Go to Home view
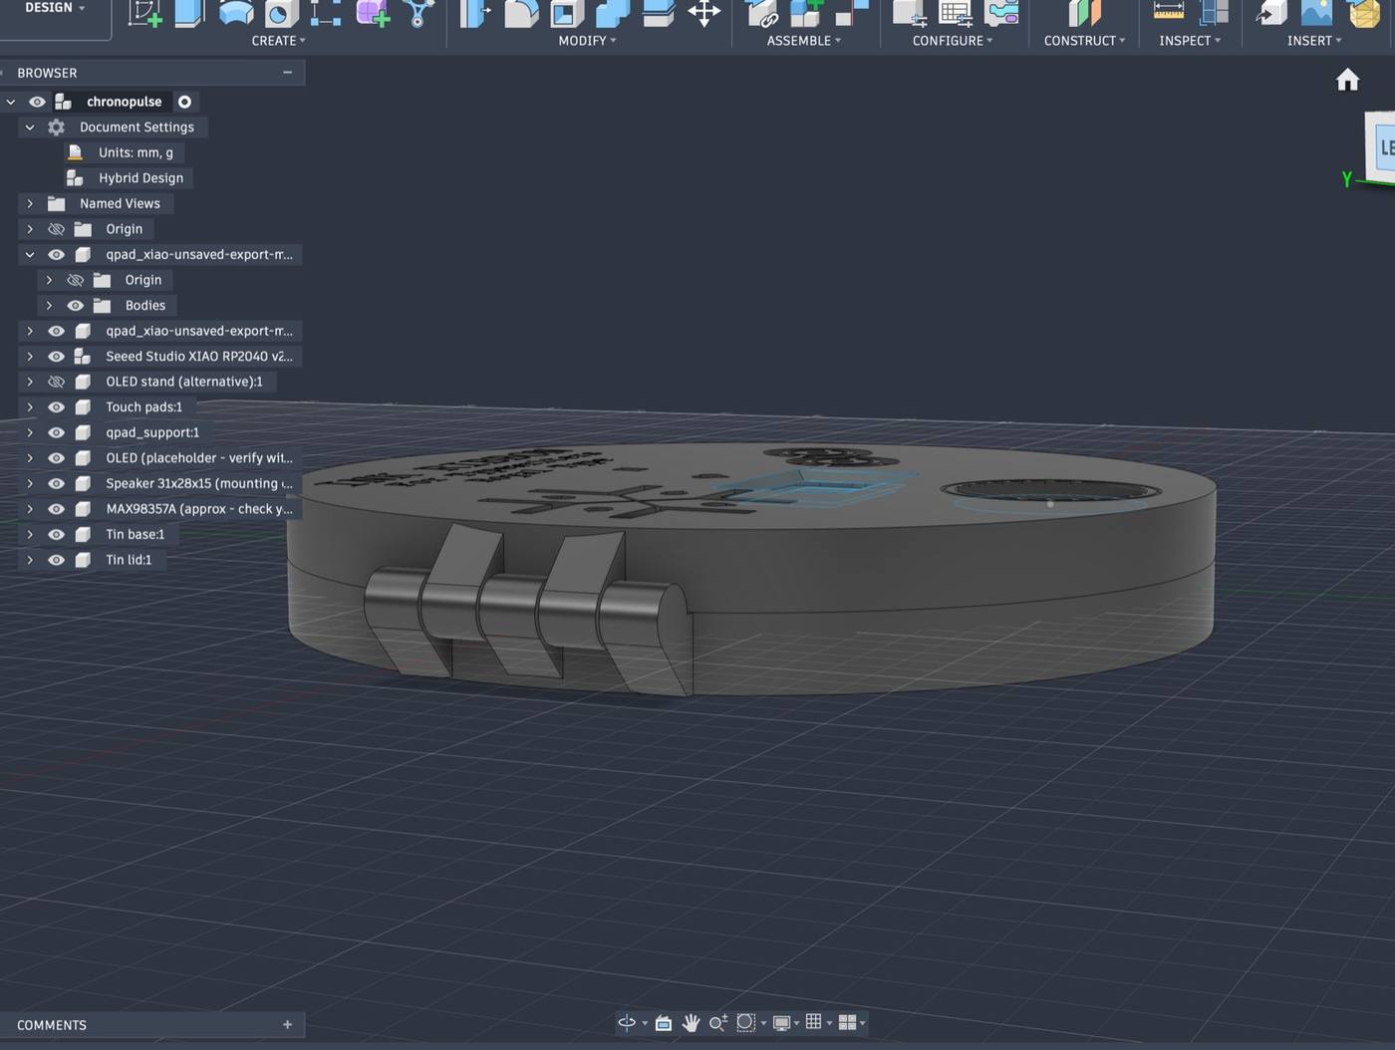Viewport: 1395px width, 1050px height. tap(1347, 80)
